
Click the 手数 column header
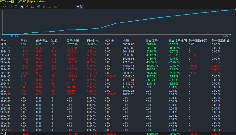coord(24,41)
